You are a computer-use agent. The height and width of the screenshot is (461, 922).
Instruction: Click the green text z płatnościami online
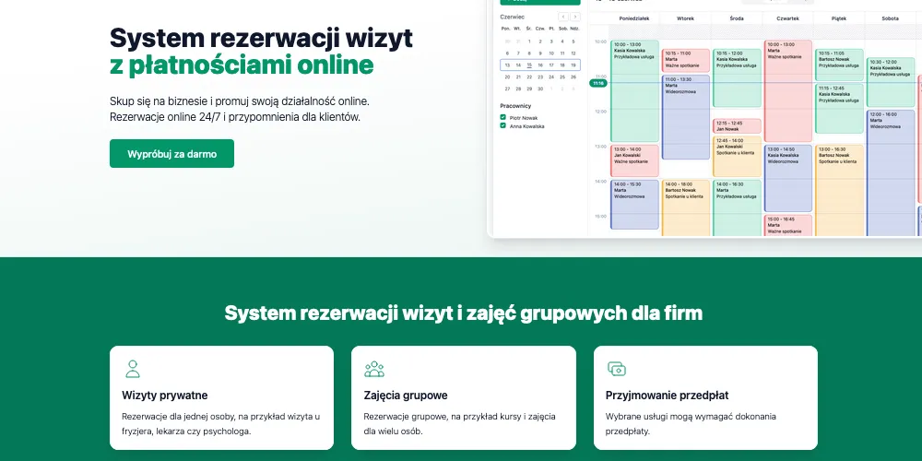242,65
